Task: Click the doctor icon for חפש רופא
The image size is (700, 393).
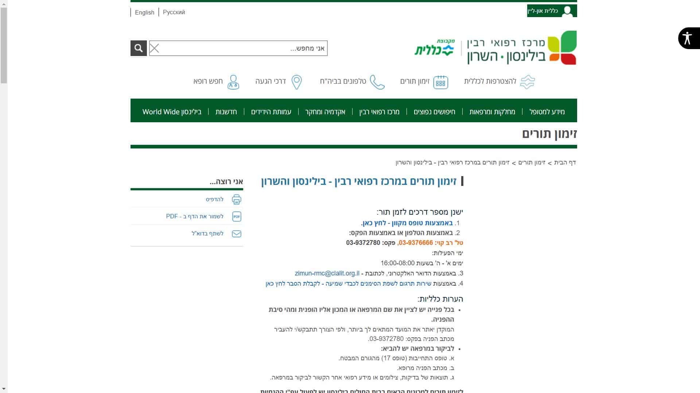Action: (233, 82)
